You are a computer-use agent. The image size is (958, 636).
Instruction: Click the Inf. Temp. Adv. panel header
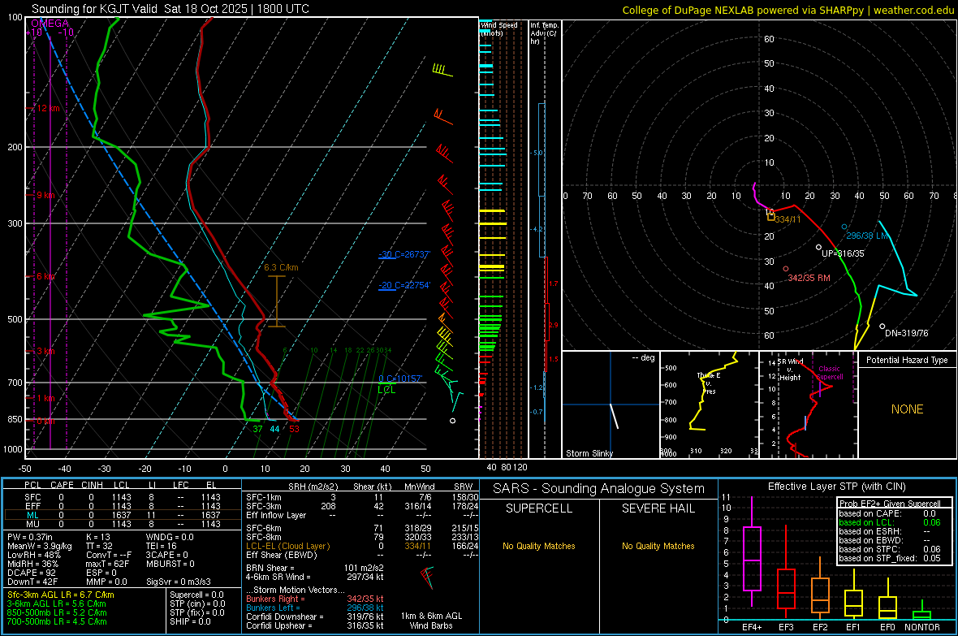544,33
